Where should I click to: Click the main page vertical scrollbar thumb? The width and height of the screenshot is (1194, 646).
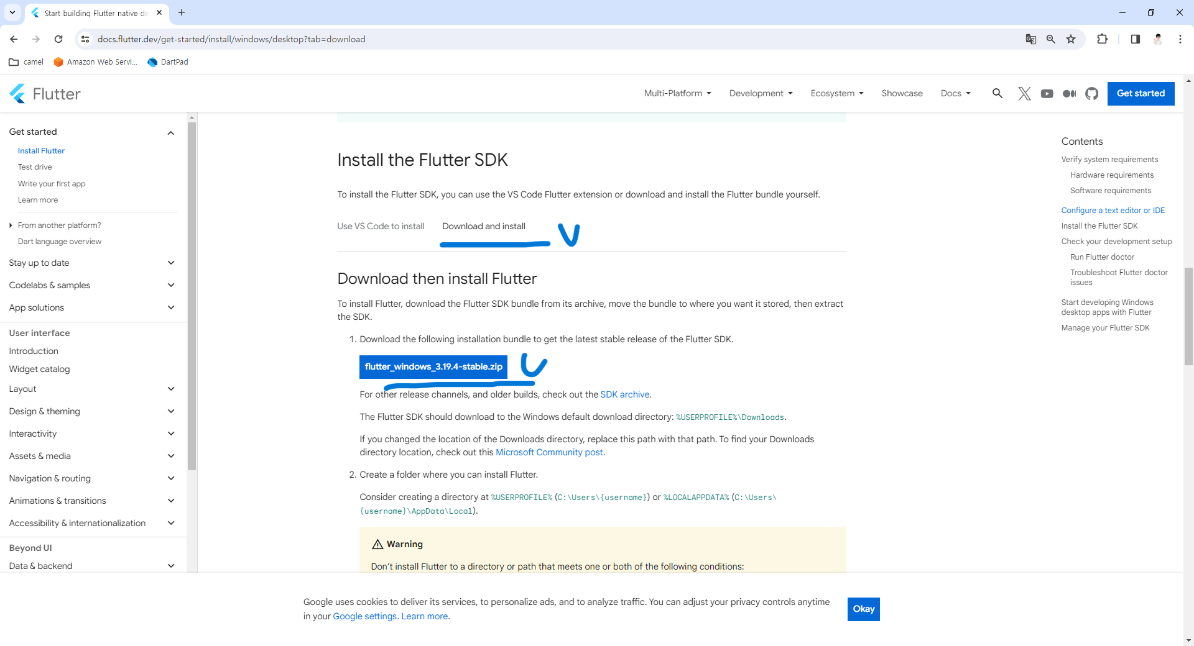click(1188, 317)
